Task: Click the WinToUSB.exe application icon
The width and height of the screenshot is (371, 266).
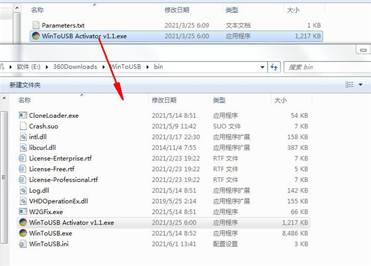Action: (23, 233)
